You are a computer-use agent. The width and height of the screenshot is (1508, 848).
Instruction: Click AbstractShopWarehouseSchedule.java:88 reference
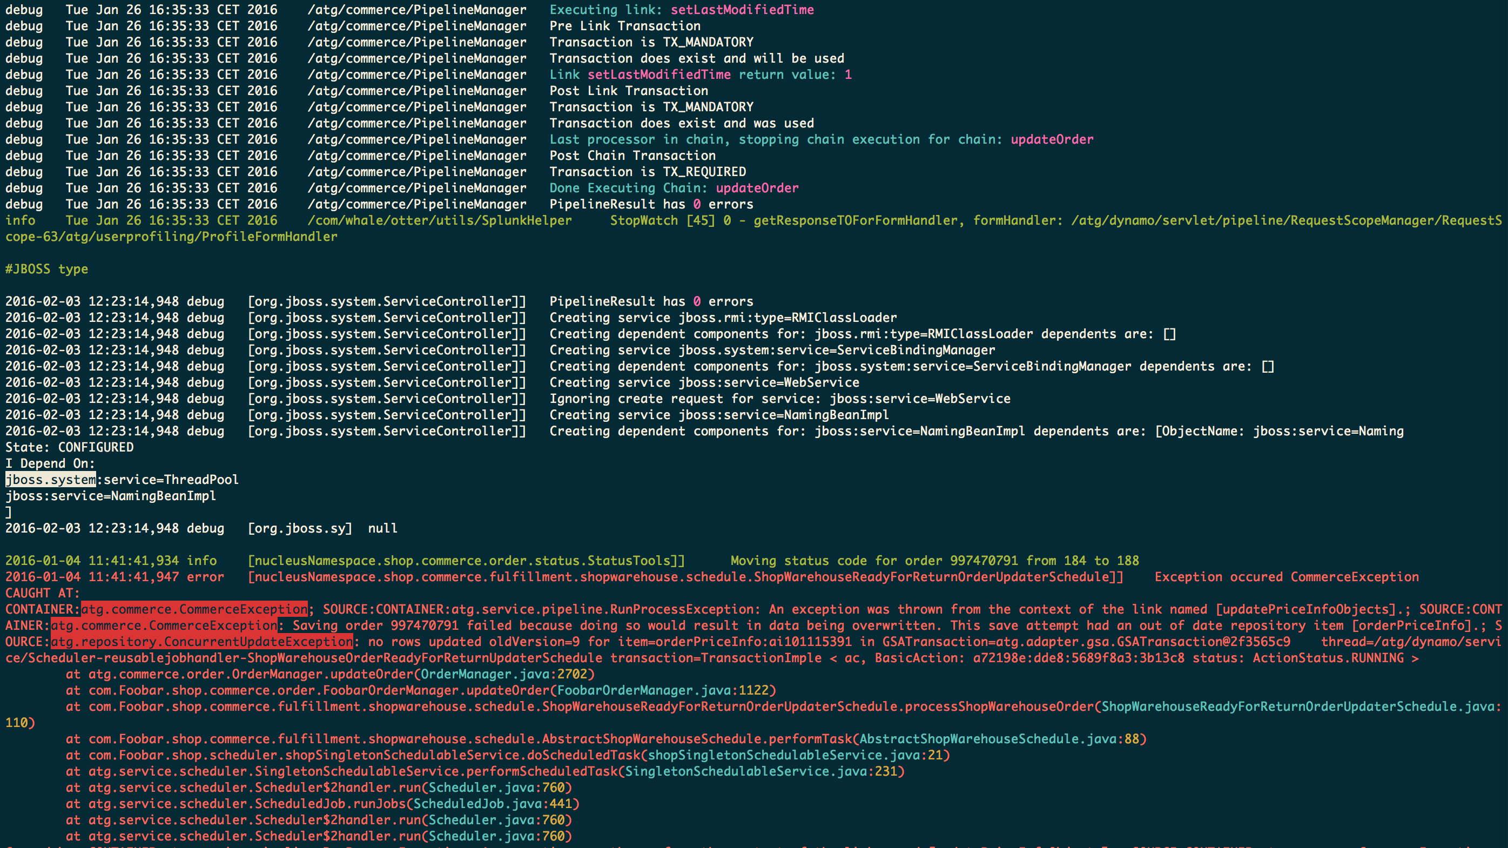click(999, 739)
